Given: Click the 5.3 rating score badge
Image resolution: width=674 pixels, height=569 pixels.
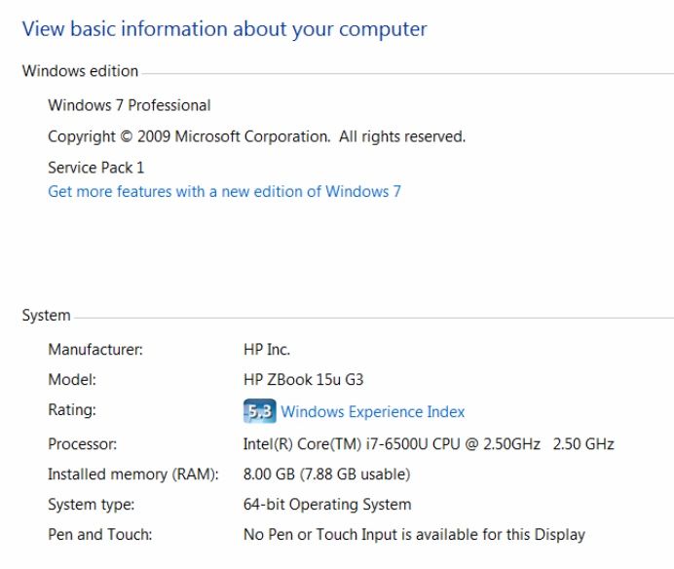Looking at the screenshot, I should pyautogui.click(x=260, y=411).
